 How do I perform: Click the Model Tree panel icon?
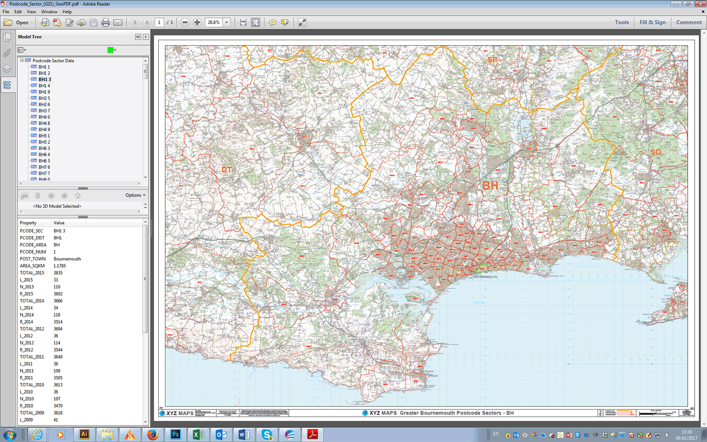[7, 85]
